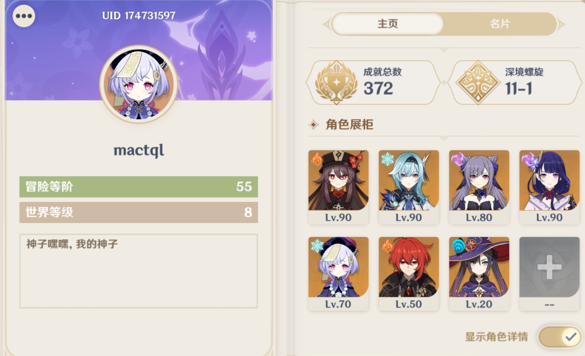Select Diluc Lv.50 character card

409,274
